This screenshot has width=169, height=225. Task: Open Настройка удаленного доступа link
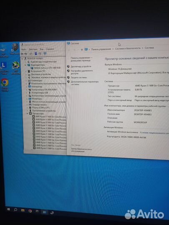[82, 72]
